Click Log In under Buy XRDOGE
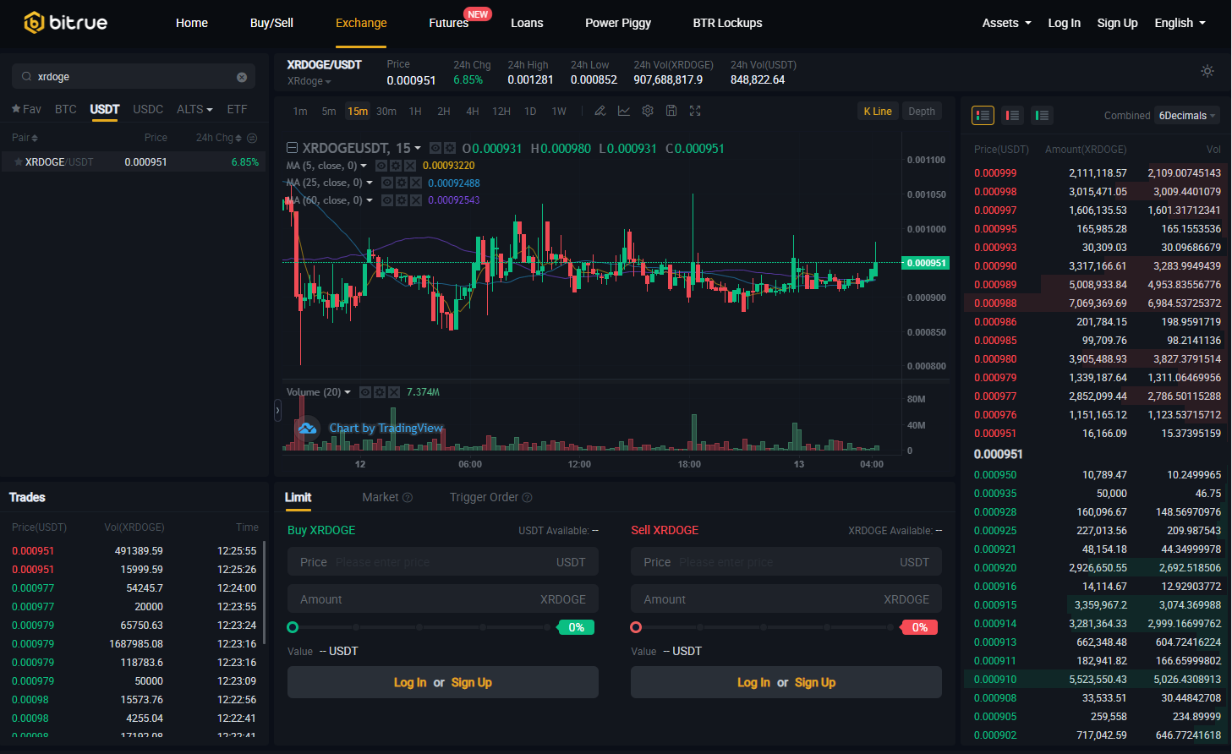Viewport: 1232px width, 754px height. click(410, 682)
